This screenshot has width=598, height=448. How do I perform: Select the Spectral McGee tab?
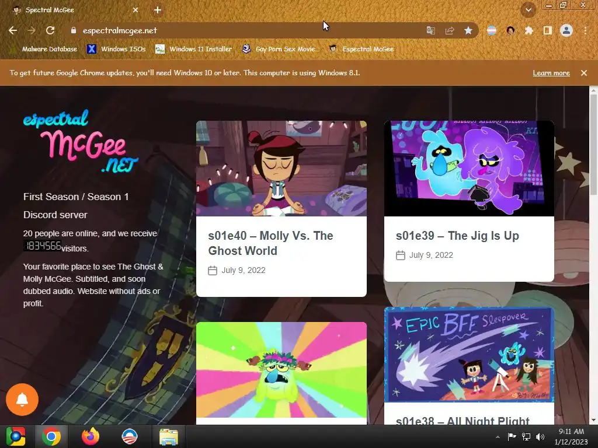click(x=75, y=10)
